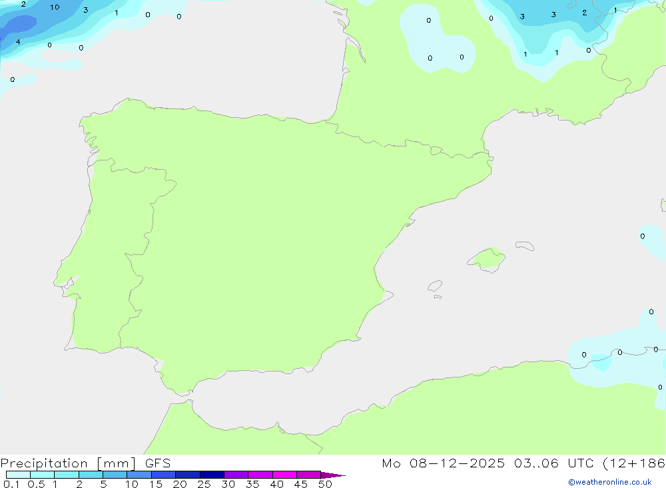Click legend label '45'
This screenshot has height=488, width=666.
301,484
